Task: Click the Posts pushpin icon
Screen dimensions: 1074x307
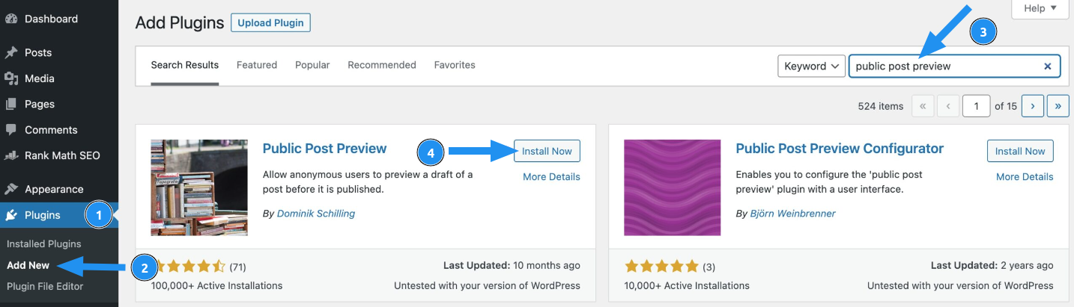Action: click(11, 52)
